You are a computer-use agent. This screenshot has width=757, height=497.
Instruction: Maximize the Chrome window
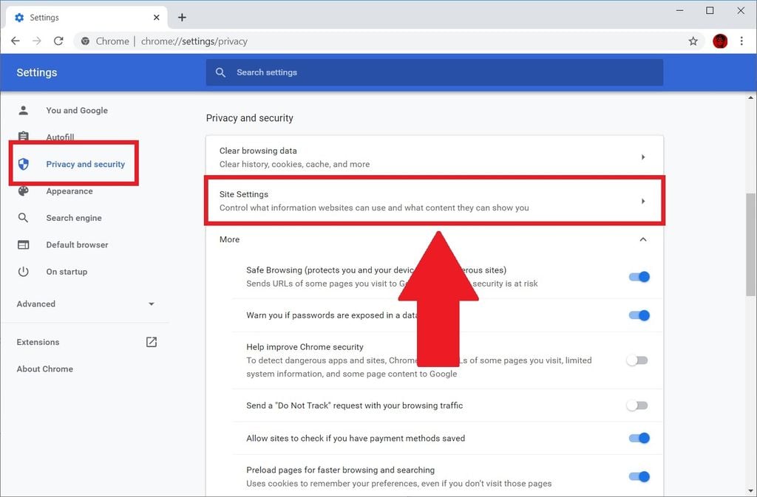click(x=710, y=10)
